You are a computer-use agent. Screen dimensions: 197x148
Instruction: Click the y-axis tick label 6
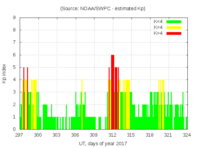pos(14,55)
